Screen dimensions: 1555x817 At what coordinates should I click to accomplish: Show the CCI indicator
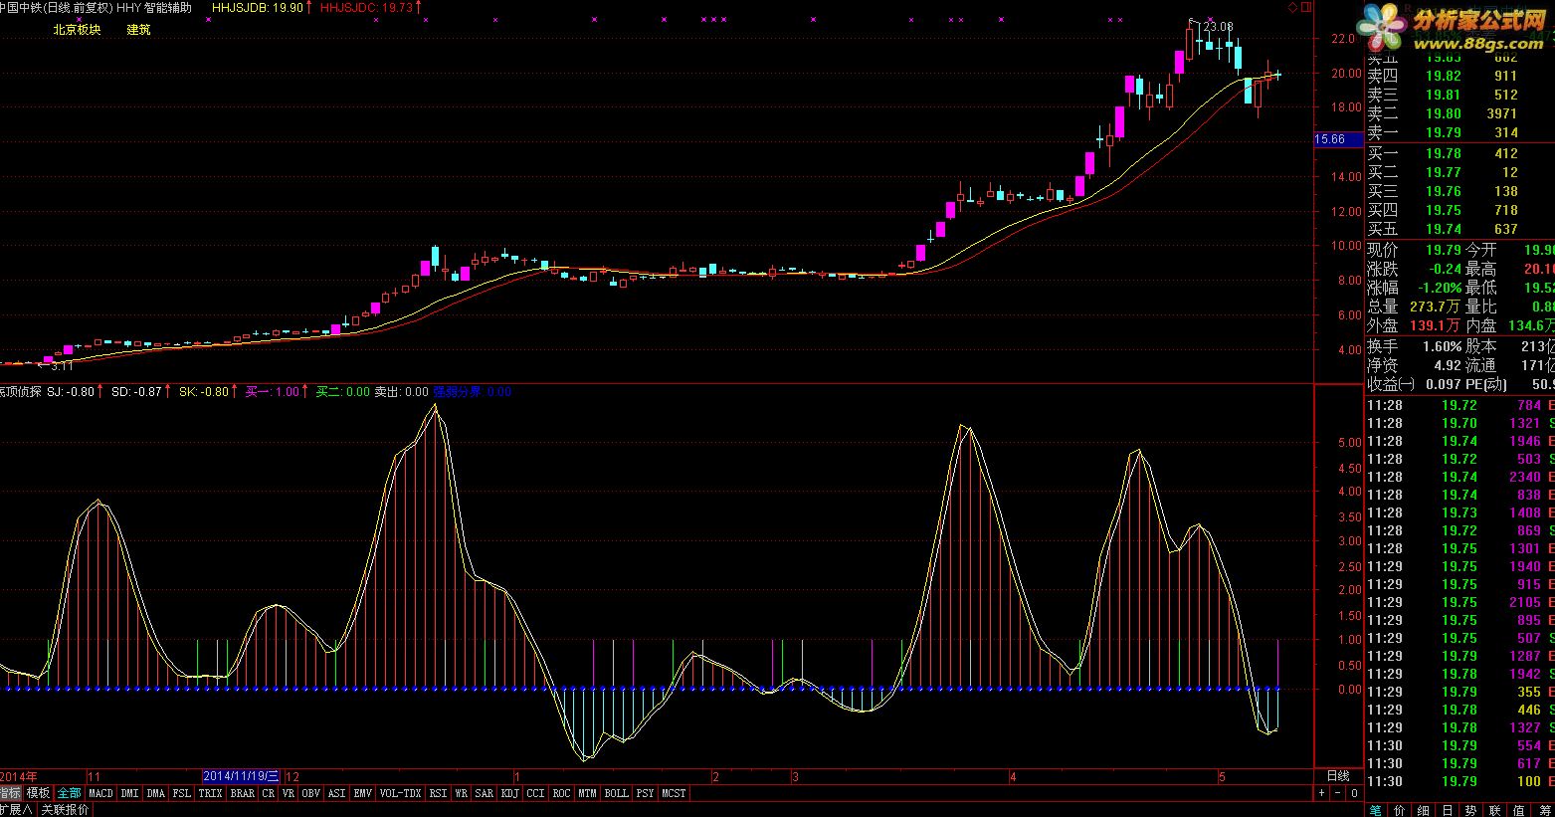tap(536, 793)
